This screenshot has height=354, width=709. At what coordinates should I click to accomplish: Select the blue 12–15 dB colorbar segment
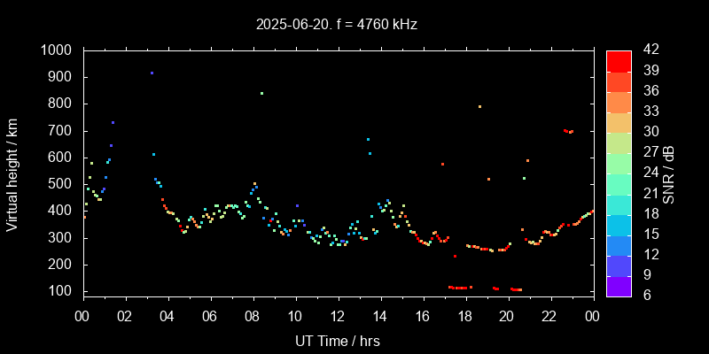(619, 244)
